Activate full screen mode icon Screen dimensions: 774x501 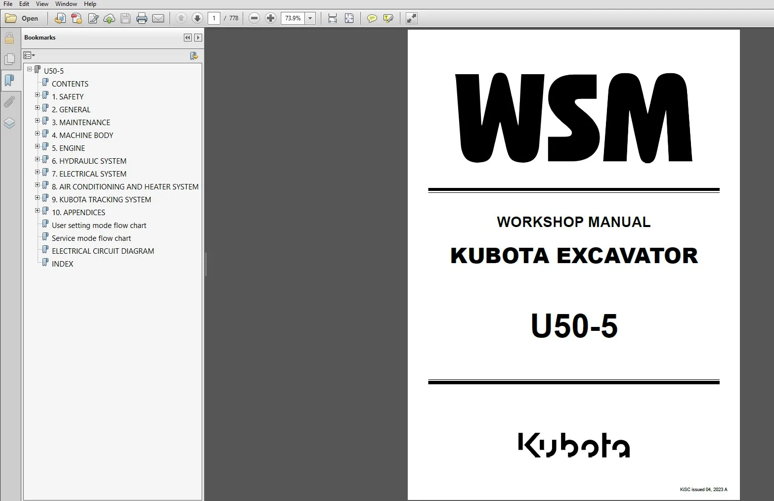pyautogui.click(x=411, y=18)
